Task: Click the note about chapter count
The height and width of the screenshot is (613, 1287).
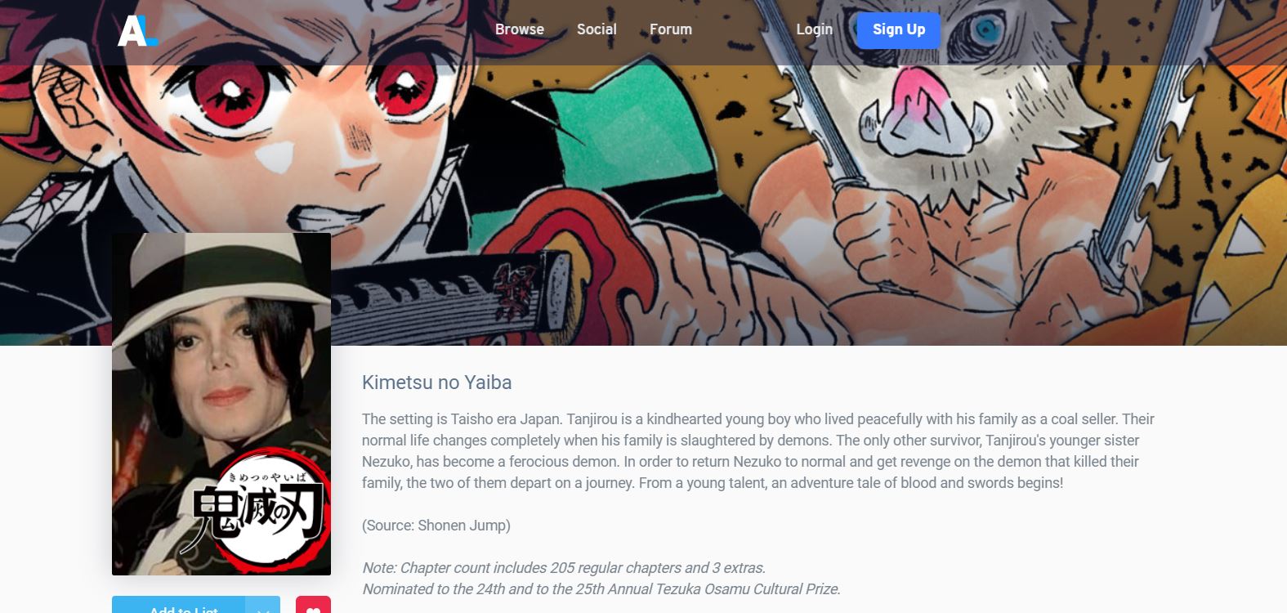Action: tap(564, 568)
